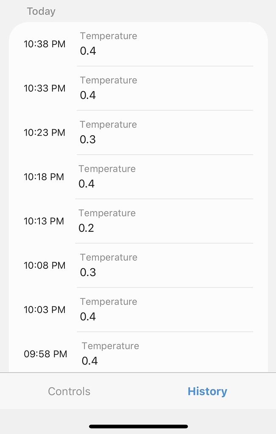Switch to the Controls tab
Image resolution: width=276 pixels, height=434 pixels.
click(x=69, y=391)
